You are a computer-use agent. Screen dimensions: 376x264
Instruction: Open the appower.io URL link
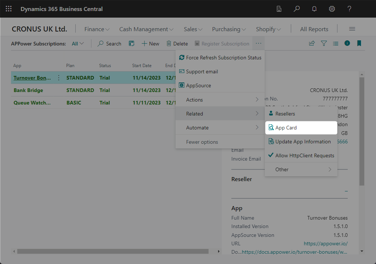point(325,244)
